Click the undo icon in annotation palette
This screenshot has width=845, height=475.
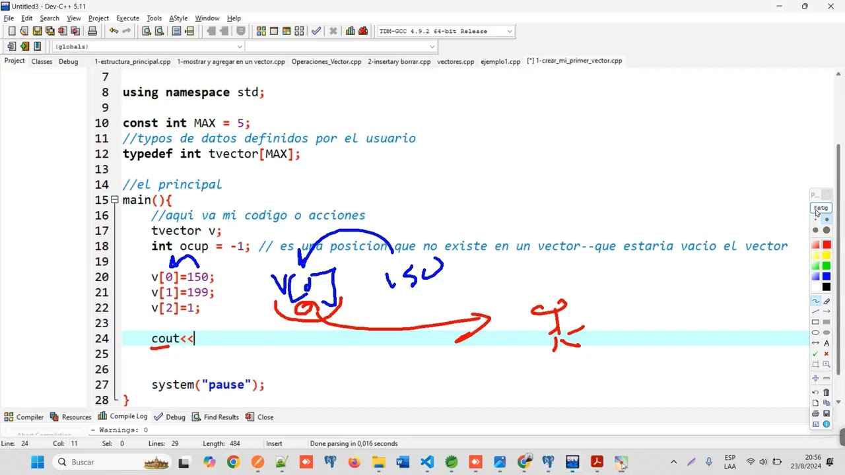pos(815,392)
